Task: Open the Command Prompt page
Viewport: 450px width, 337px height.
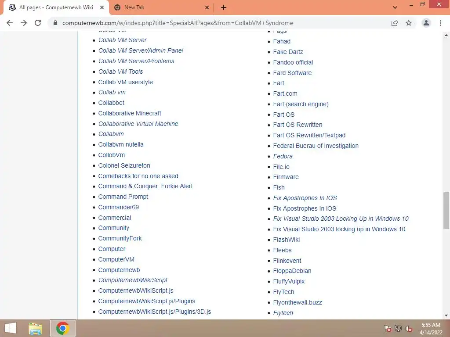Action: point(123,197)
